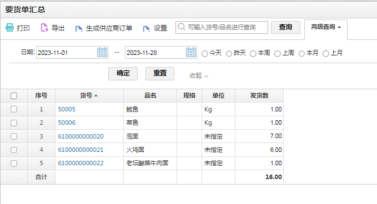
Task: Select the 本周 radio button
Action: pyautogui.click(x=253, y=54)
